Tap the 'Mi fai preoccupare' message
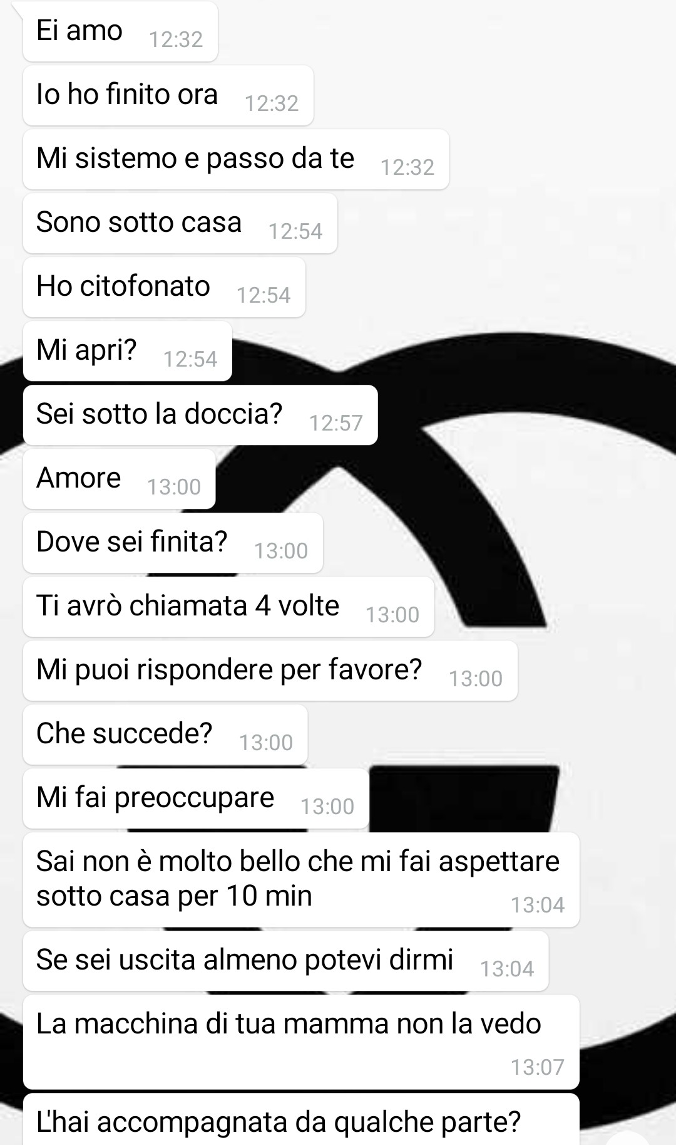Viewport: 676px width, 1145px height. (196, 798)
